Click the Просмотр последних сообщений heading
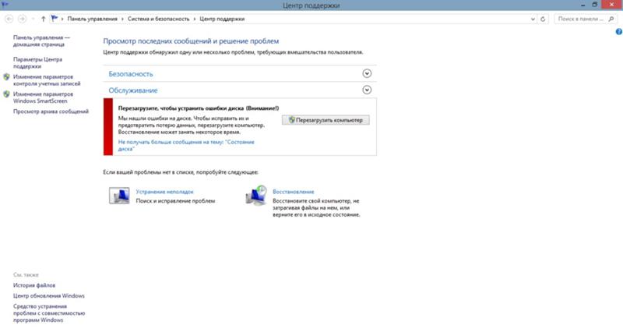The width and height of the screenshot is (623, 332). [x=191, y=41]
